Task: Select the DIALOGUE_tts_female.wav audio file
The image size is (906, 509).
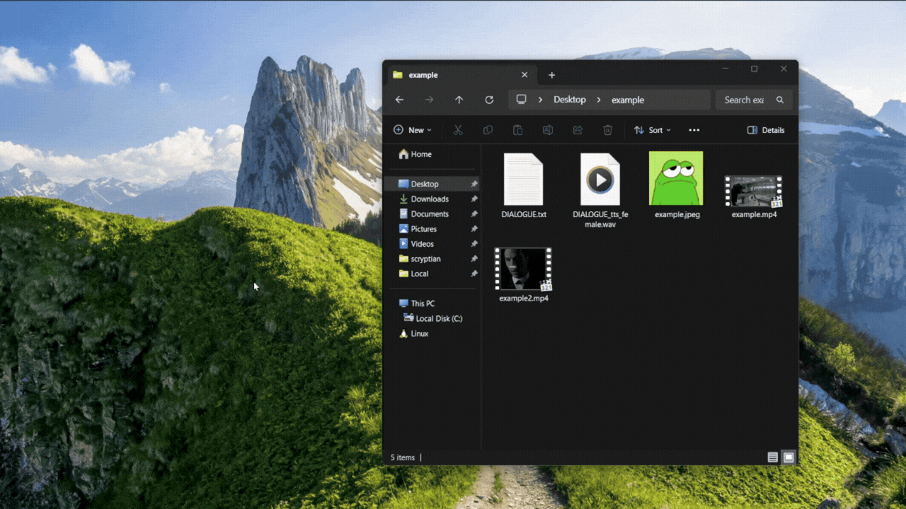Action: [x=600, y=189]
